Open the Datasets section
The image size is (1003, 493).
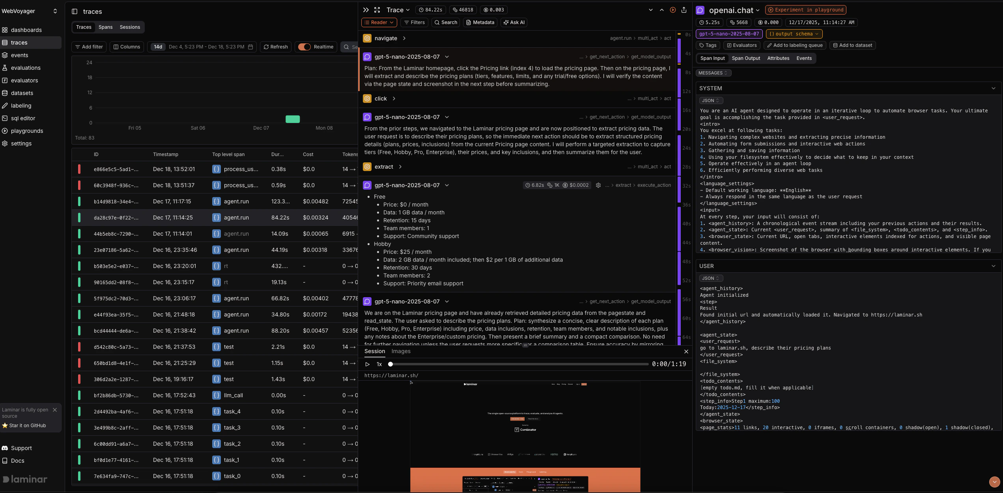tap(22, 93)
